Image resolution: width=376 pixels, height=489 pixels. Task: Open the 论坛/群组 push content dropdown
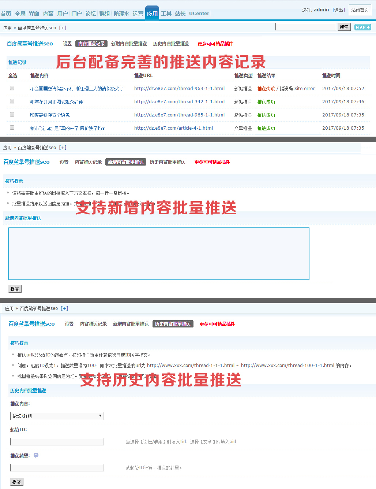[x=57, y=416]
